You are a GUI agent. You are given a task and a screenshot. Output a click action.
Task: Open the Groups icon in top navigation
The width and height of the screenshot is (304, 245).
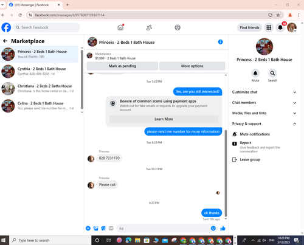coord(178,27)
